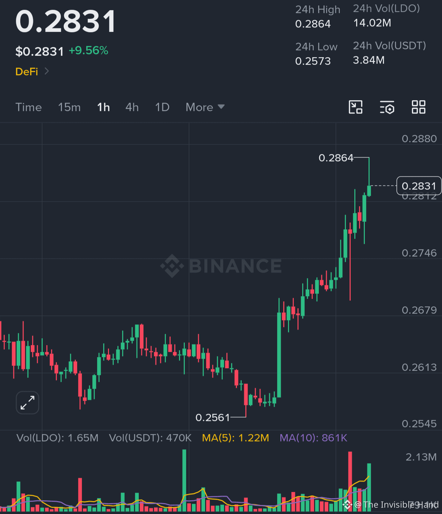The width and height of the screenshot is (442, 514).
Task: Click the 24h High value 0.2864
Action: click(313, 24)
